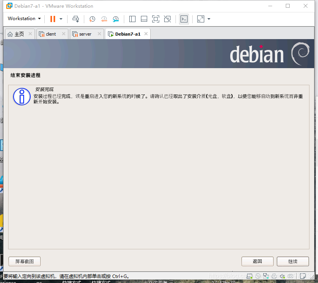The width and height of the screenshot is (318, 283).
Task: Close the Debian7-a1 tab
Action: click(x=146, y=34)
